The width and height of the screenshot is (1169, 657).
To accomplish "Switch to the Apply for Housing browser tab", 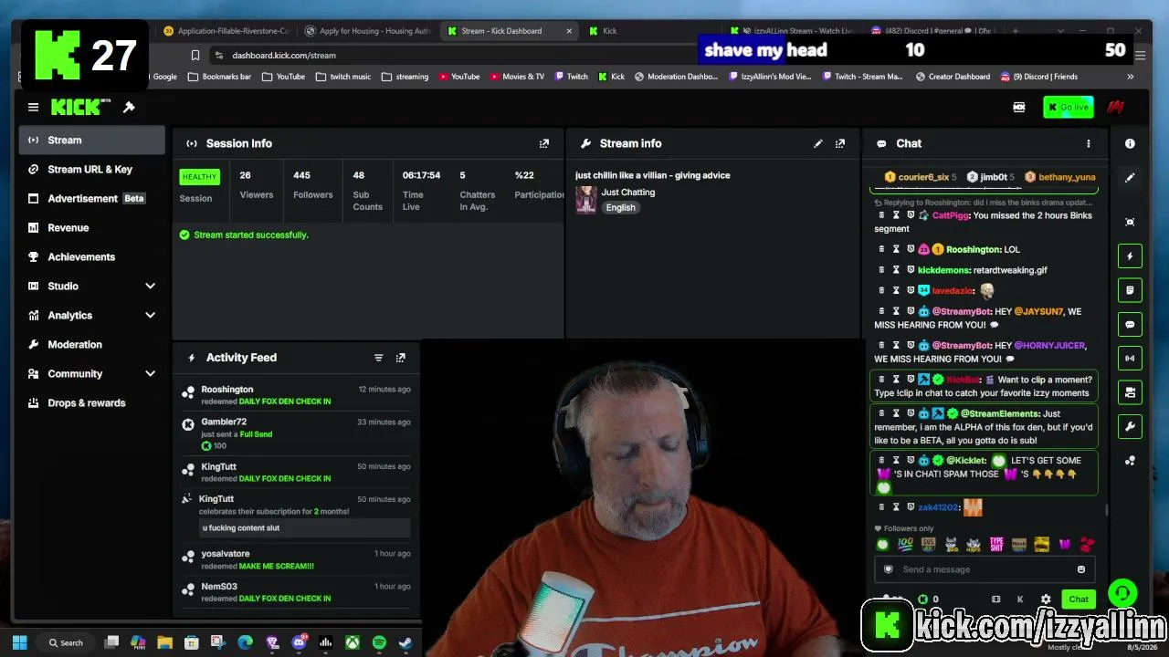I will pos(368,31).
